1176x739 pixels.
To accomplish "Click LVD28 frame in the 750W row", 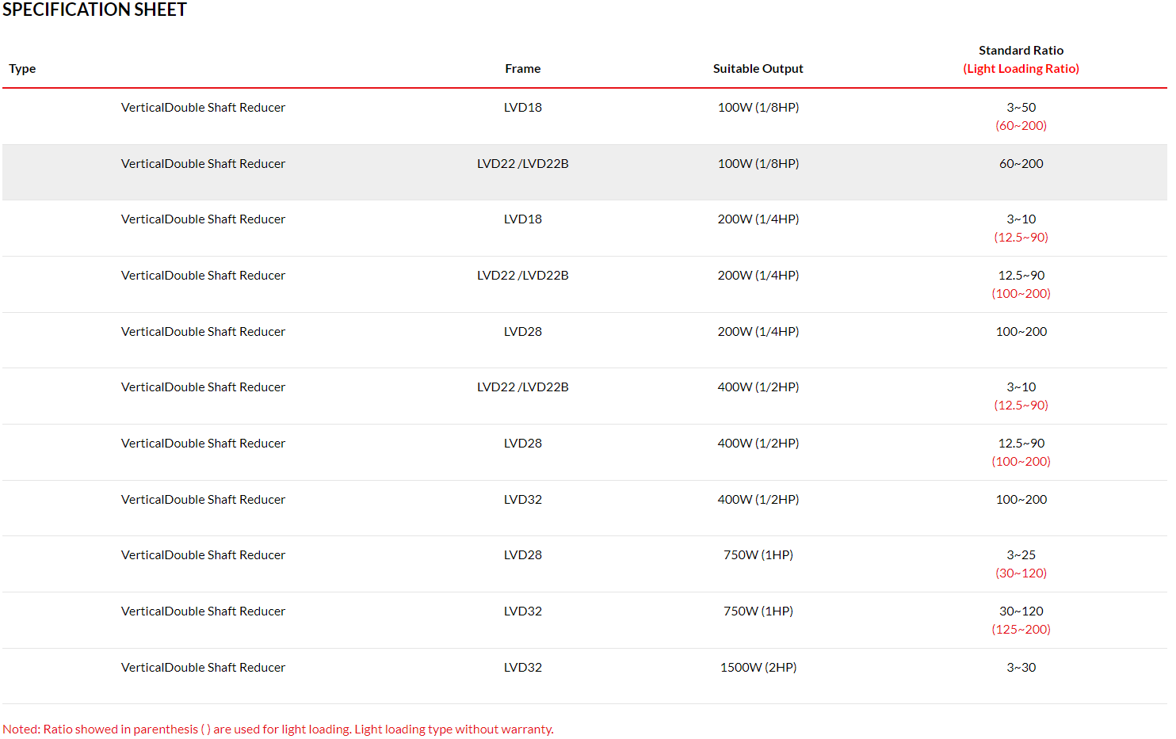I will click(523, 555).
